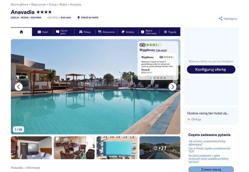This screenshot has height=172, width=249.
Task: Select last review carousel dot
Action: coord(165,78)
